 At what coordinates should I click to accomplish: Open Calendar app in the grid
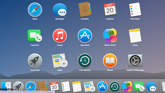(x=110, y=10)
